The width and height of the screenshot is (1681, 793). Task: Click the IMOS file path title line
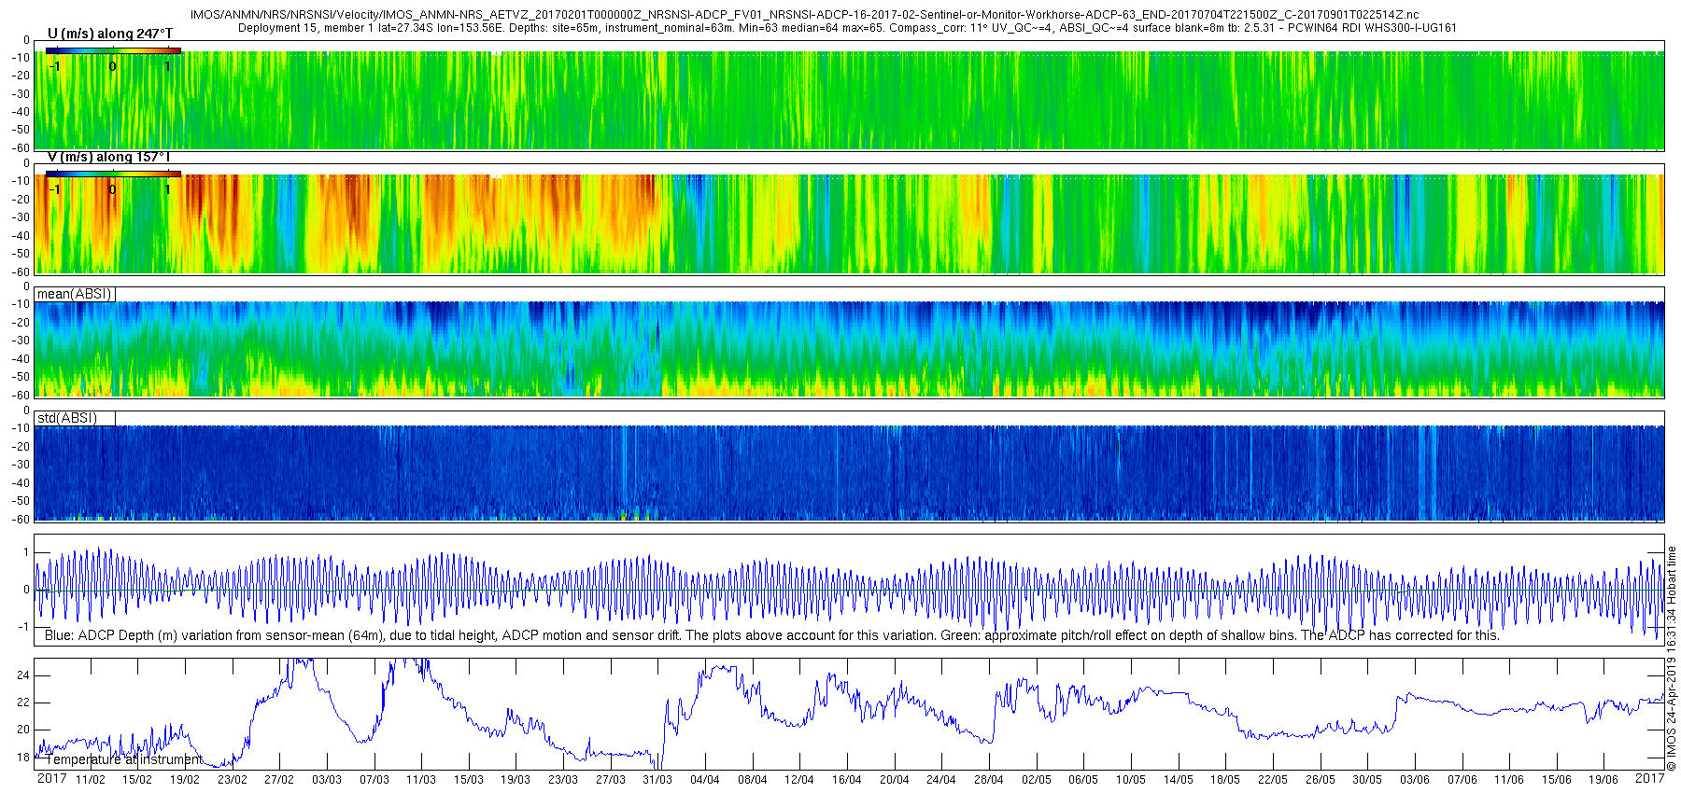(x=804, y=15)
